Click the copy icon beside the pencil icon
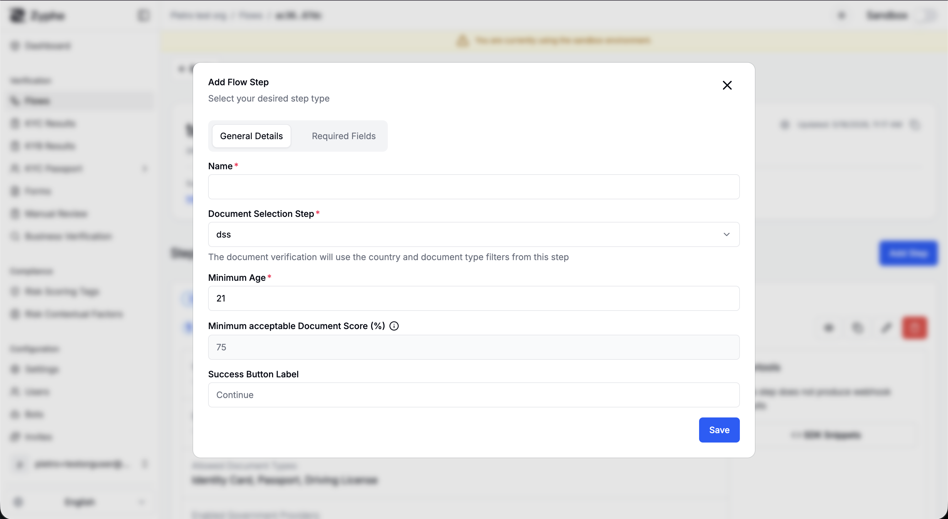Screen dimensions: 948x519 (857, 328)
